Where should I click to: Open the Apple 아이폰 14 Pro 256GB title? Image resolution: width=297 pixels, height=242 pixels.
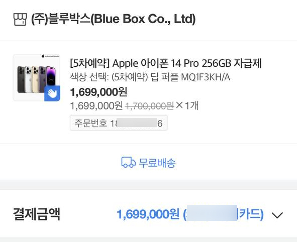click(166, 63)
